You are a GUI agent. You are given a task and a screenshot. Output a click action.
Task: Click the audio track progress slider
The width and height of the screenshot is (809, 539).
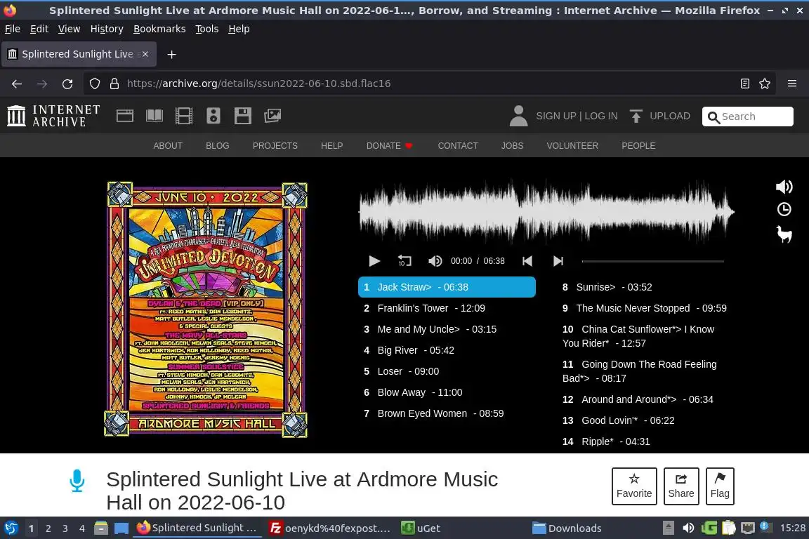(x=652, y=261)
